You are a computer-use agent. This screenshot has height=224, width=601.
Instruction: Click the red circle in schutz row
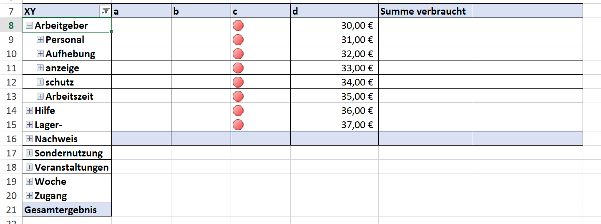point(238,82)
